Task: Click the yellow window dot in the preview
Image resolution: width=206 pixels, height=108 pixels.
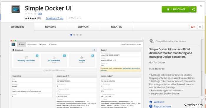Action: 13,41
